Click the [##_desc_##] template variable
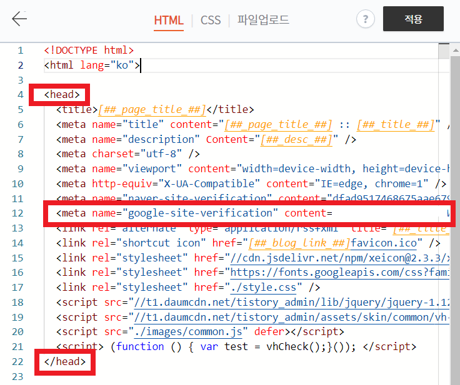The height and width of the screenshot is (385, 460). (x=296, y=140)
